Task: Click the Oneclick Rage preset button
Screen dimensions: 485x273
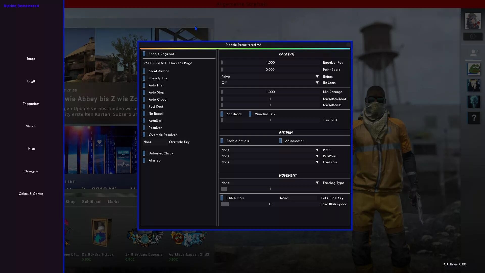Action: tap(180, 63)
